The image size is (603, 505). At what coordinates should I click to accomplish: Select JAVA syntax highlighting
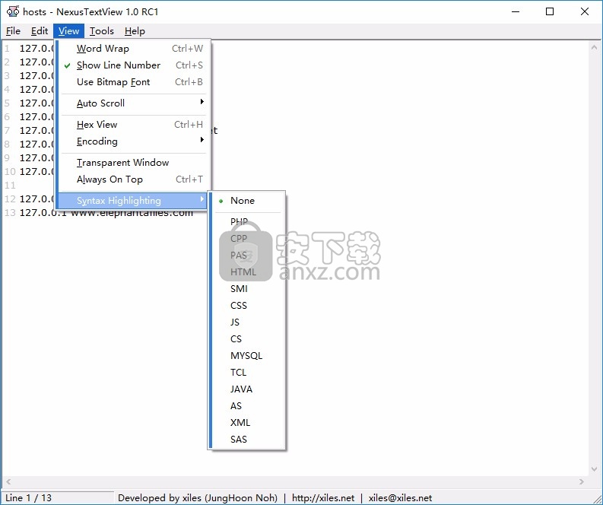[249, 389]
